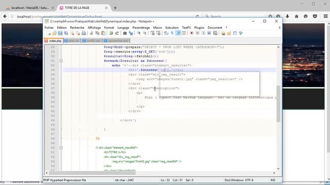Toggle synchronize vertical scrolling icon
The image size is (330, 185).
tap(153, 33)
